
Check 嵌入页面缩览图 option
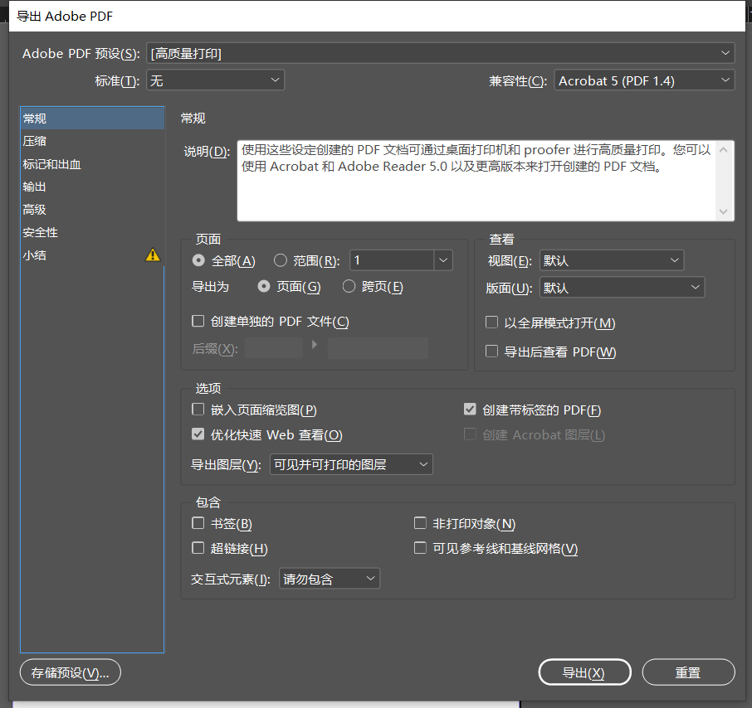[198, 410]
